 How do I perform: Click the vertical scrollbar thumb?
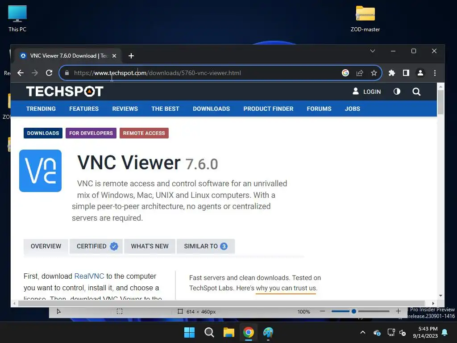[440, 102]
